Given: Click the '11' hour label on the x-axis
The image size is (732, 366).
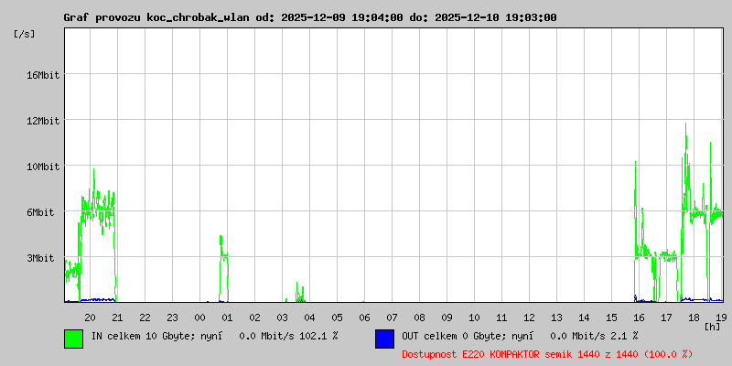Looking at the screenshot, I should 501,318.
